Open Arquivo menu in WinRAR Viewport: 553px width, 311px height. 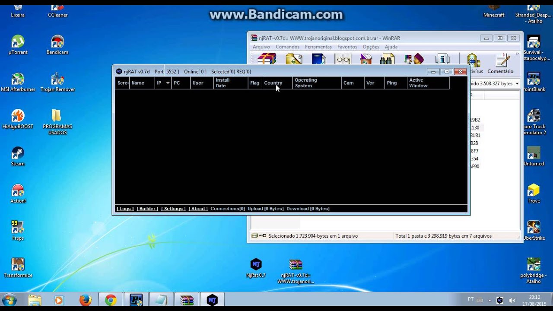pos(261,47)
